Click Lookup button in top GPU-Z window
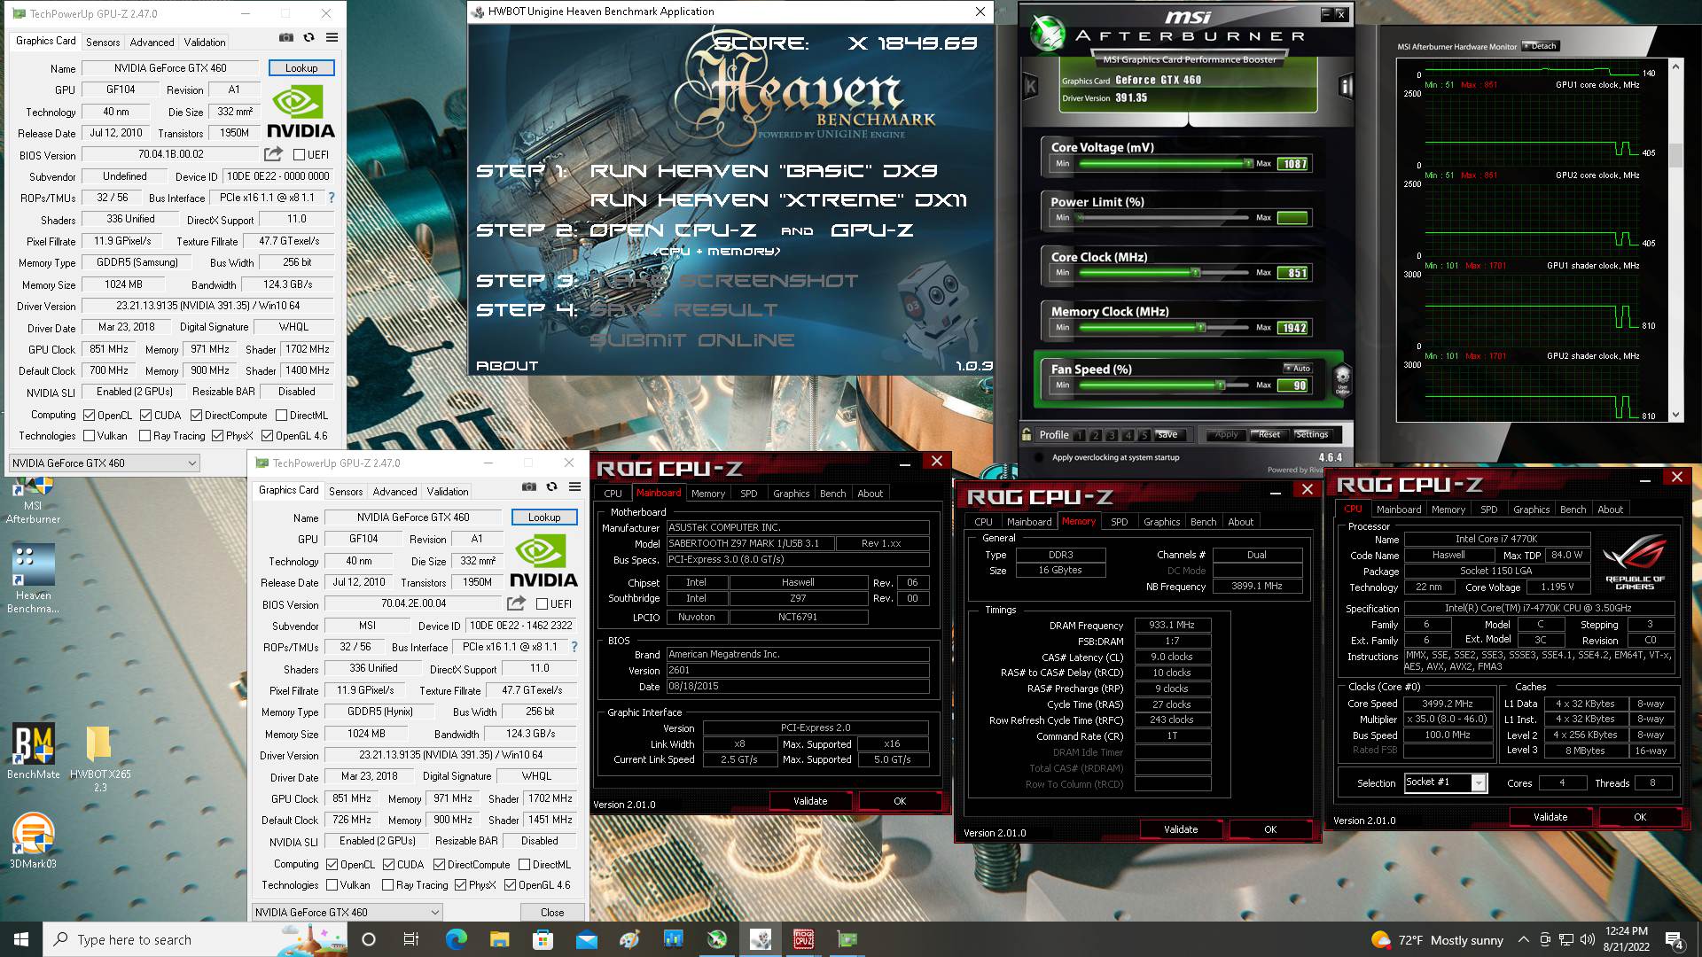Viewport: 1702px width, 957px height. (301, 68)
